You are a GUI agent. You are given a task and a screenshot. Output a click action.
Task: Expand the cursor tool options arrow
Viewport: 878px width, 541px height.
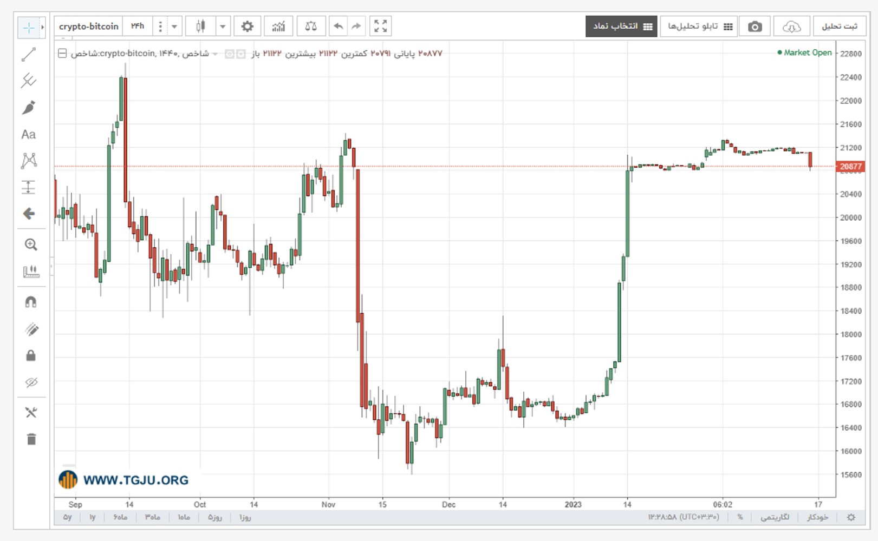tap(42, 27)
